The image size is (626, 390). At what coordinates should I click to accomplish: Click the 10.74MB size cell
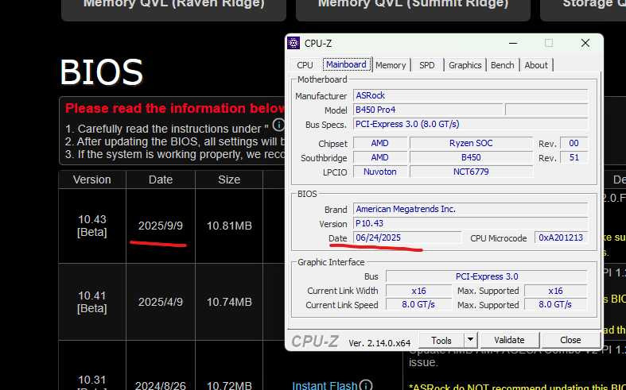click(229, 302)
